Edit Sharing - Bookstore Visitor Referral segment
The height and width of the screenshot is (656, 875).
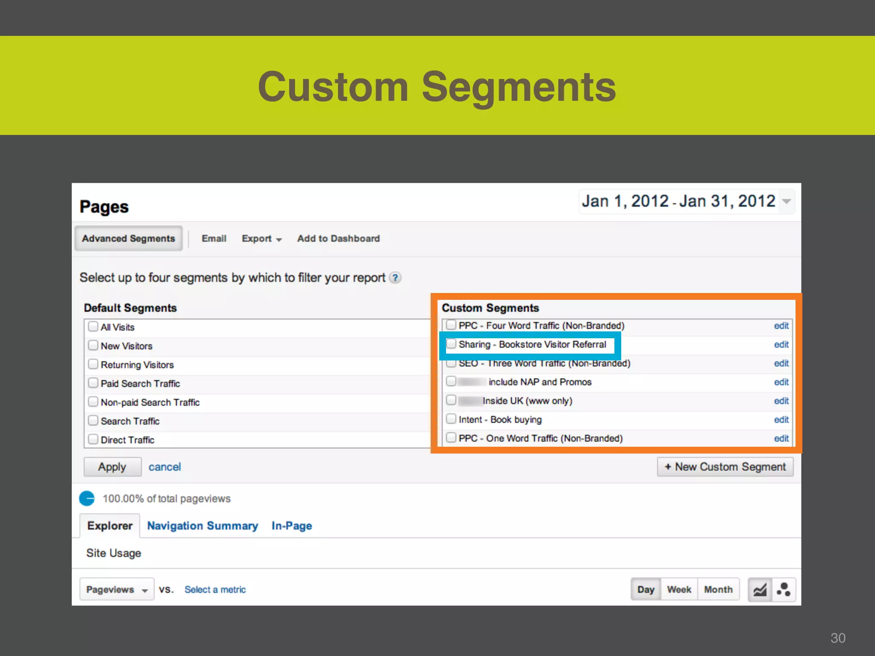[x=781, y=345]
